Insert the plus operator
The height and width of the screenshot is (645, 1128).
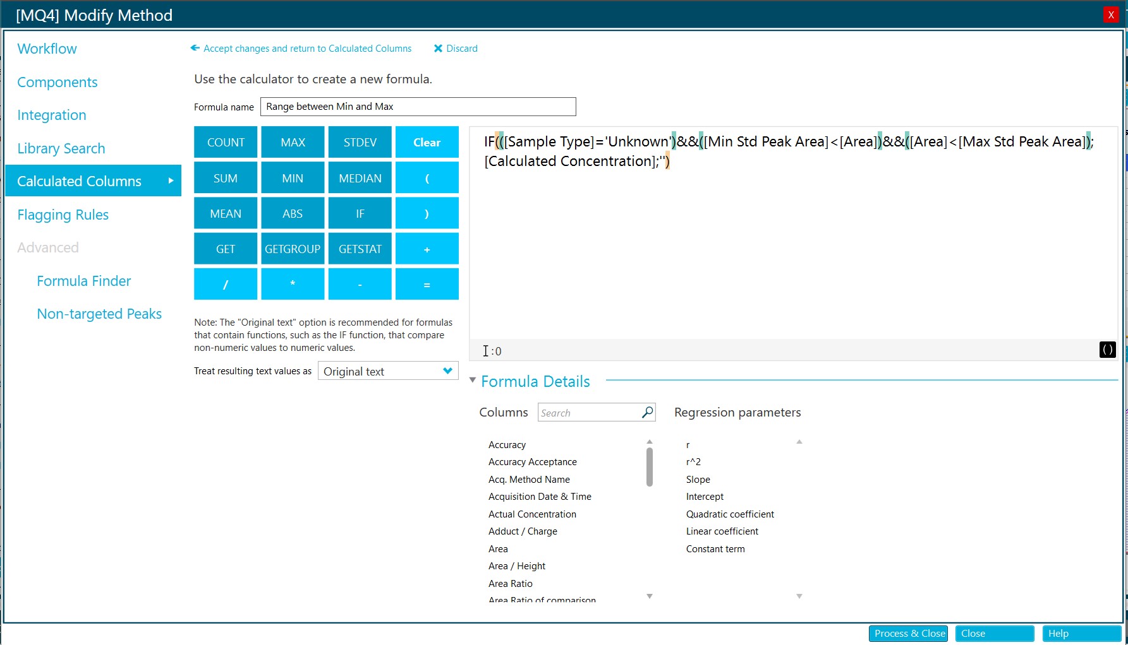pyautogui.click(x=427, y=249)
